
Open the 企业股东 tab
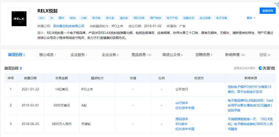point(79,55)
